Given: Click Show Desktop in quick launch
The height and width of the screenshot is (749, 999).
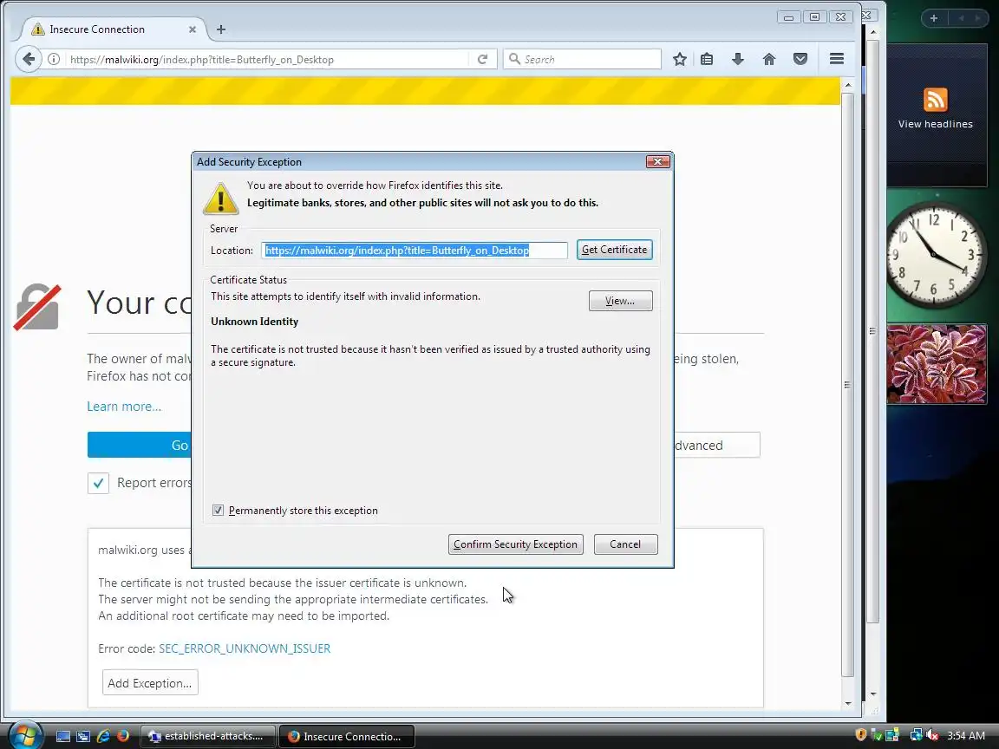Looking at the screenshot, I should coord(63,736).
